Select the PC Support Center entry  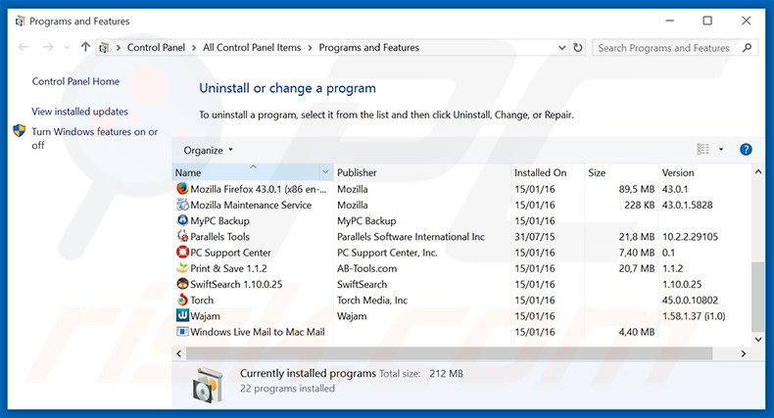coord(461,253)
